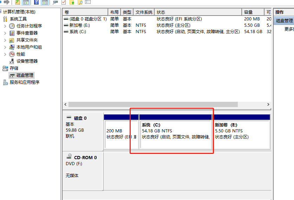
Task: Sort by the 文件系统 column header
Action: (144, 12)
